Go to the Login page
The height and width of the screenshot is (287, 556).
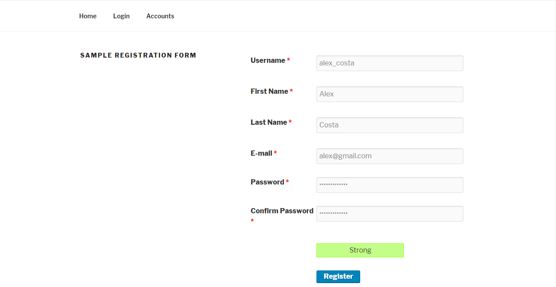pos(121,16)
